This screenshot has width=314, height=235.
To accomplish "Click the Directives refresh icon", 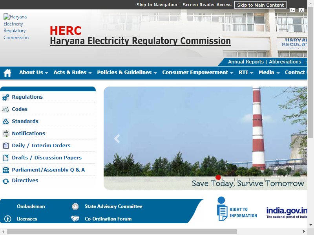I will [x=6, y=181].
